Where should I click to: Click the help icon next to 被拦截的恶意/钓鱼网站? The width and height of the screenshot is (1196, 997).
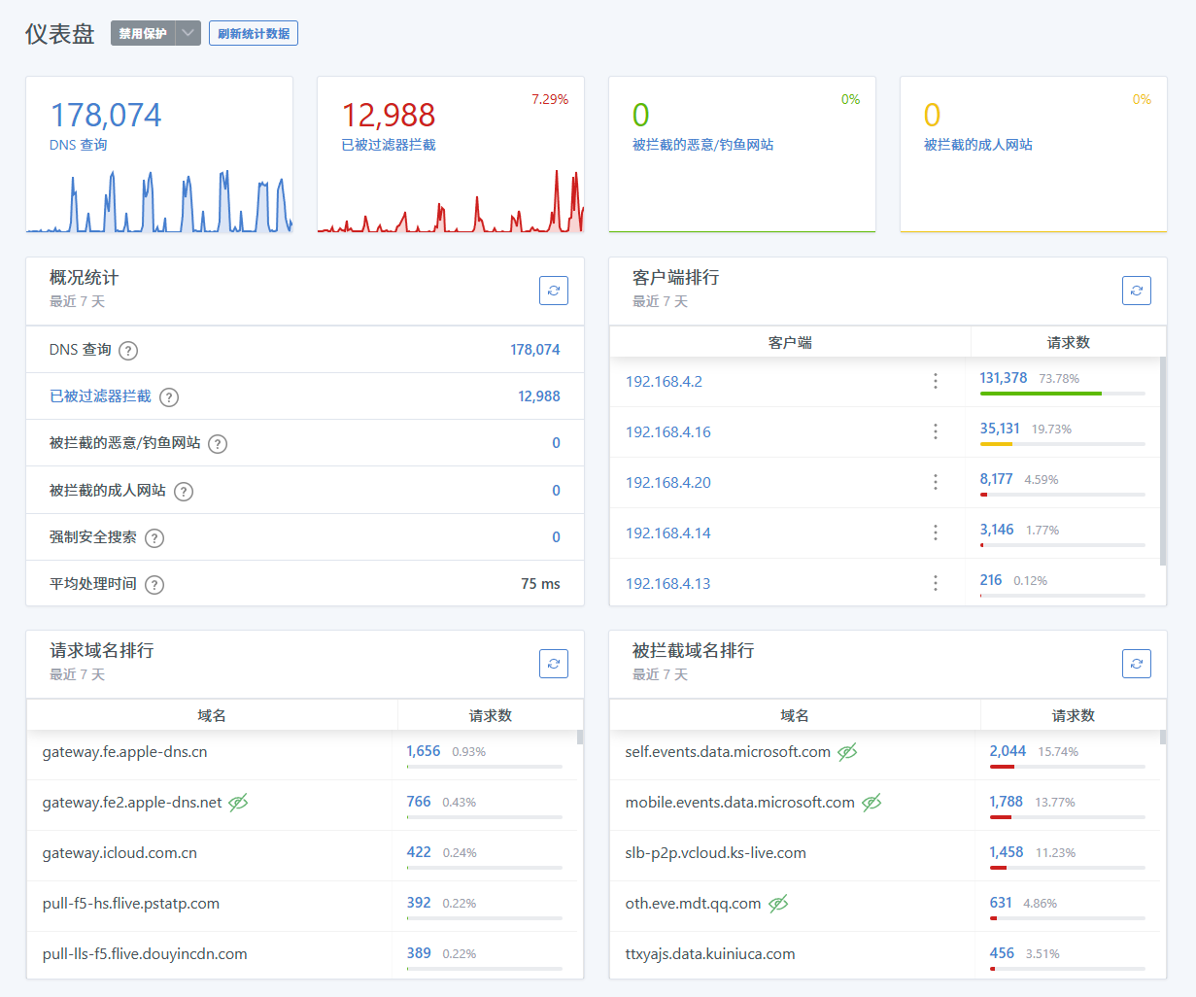218,444
